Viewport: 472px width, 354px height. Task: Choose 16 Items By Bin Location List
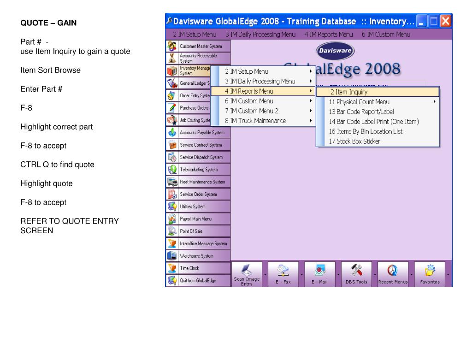tap(378, 131)
